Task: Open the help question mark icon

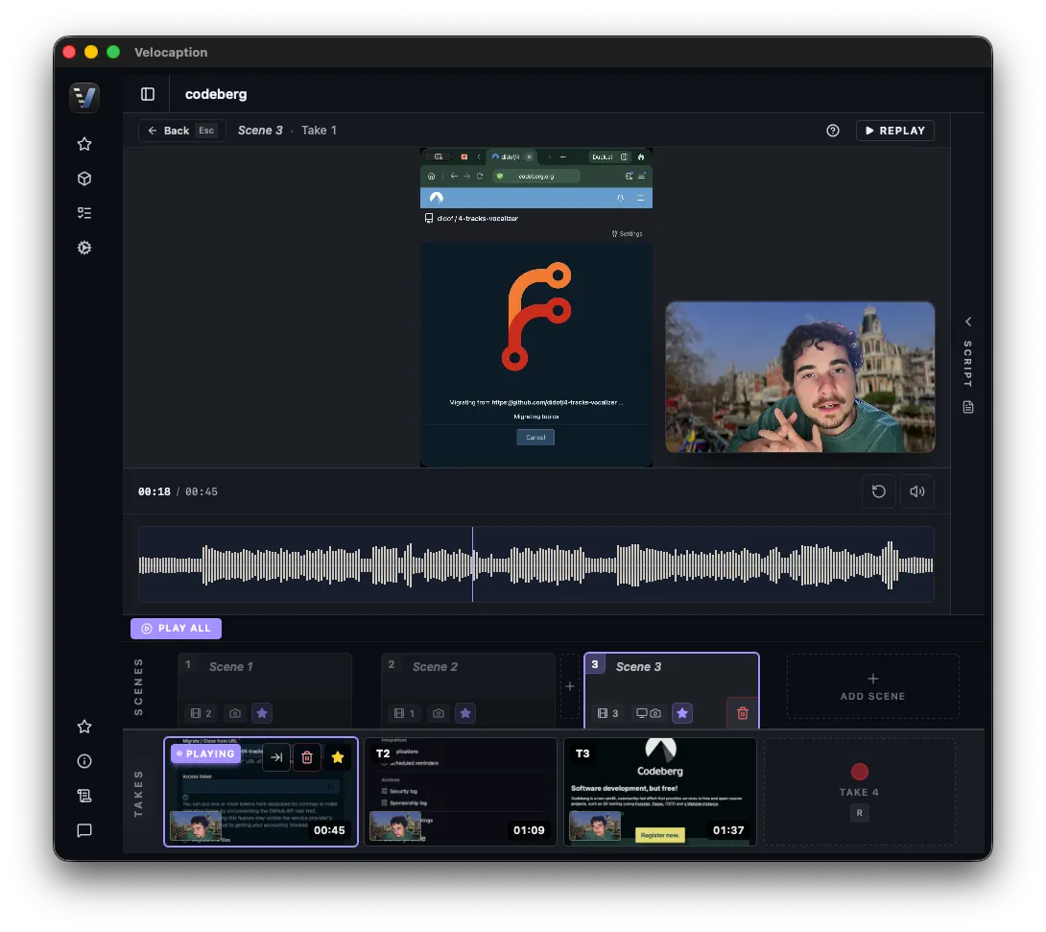Action: pyautogui.click(x=833, y=131)
